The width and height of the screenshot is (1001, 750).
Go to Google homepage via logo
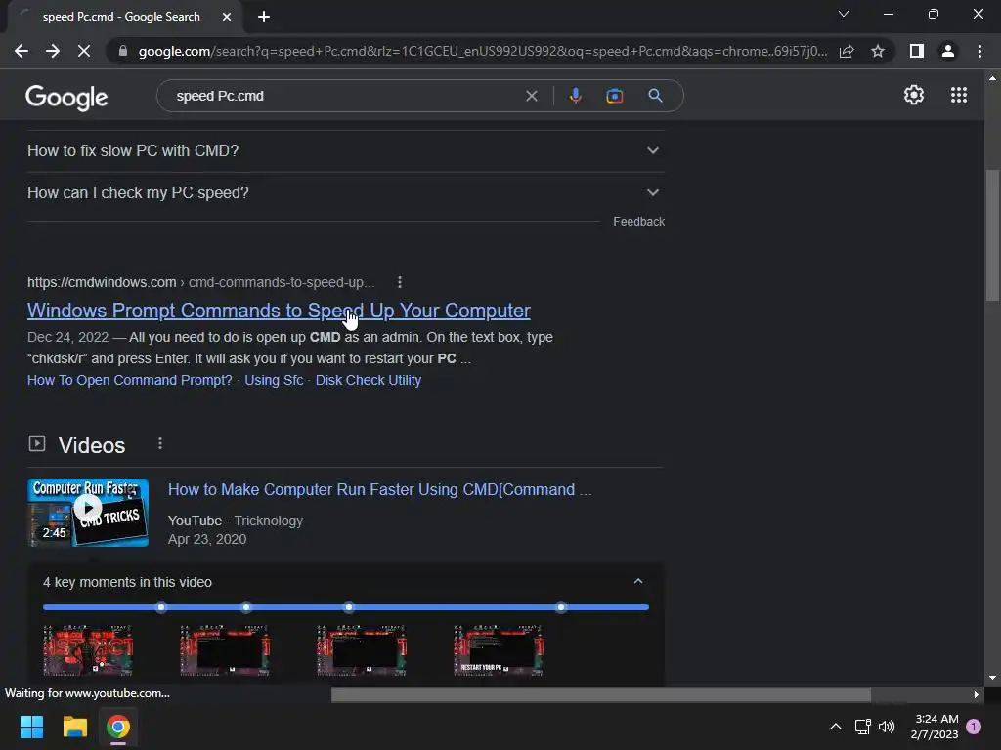[x=66, y=97]
